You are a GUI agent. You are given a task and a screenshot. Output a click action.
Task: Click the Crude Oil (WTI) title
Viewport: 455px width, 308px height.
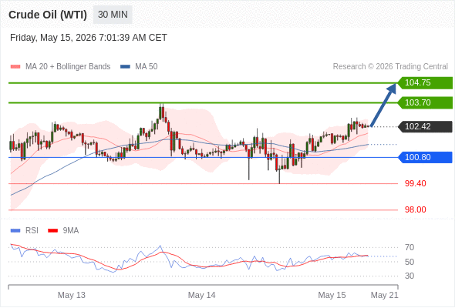(x=48, y=15)
